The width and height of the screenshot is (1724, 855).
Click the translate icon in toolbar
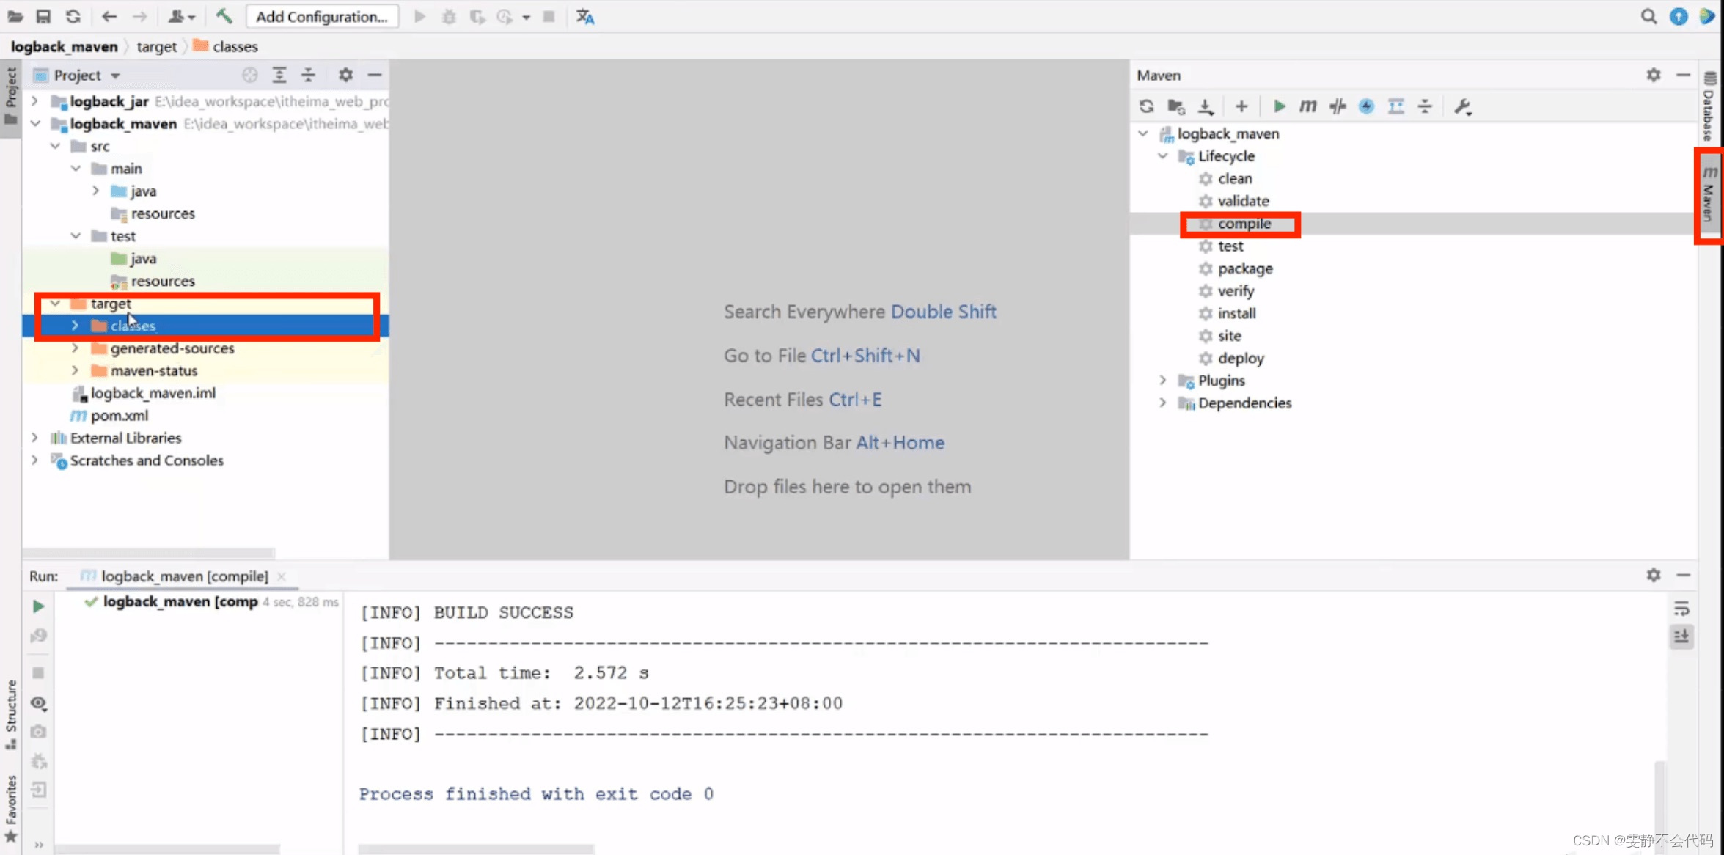click(584, 16)
